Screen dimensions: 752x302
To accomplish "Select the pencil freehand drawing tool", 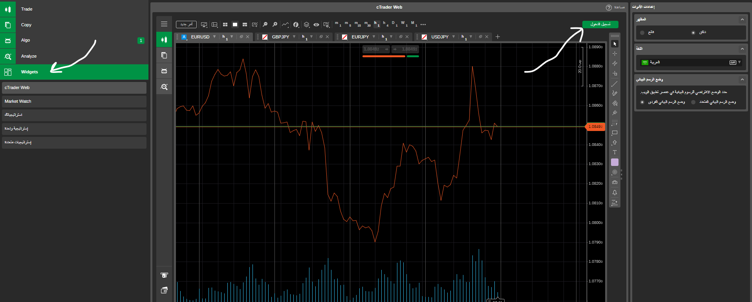I will click(615, 93).
